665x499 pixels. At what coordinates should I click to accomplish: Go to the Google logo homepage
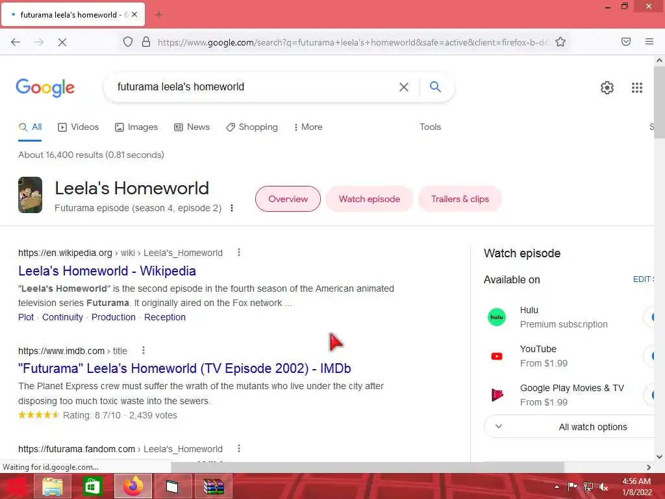[45, 88]
